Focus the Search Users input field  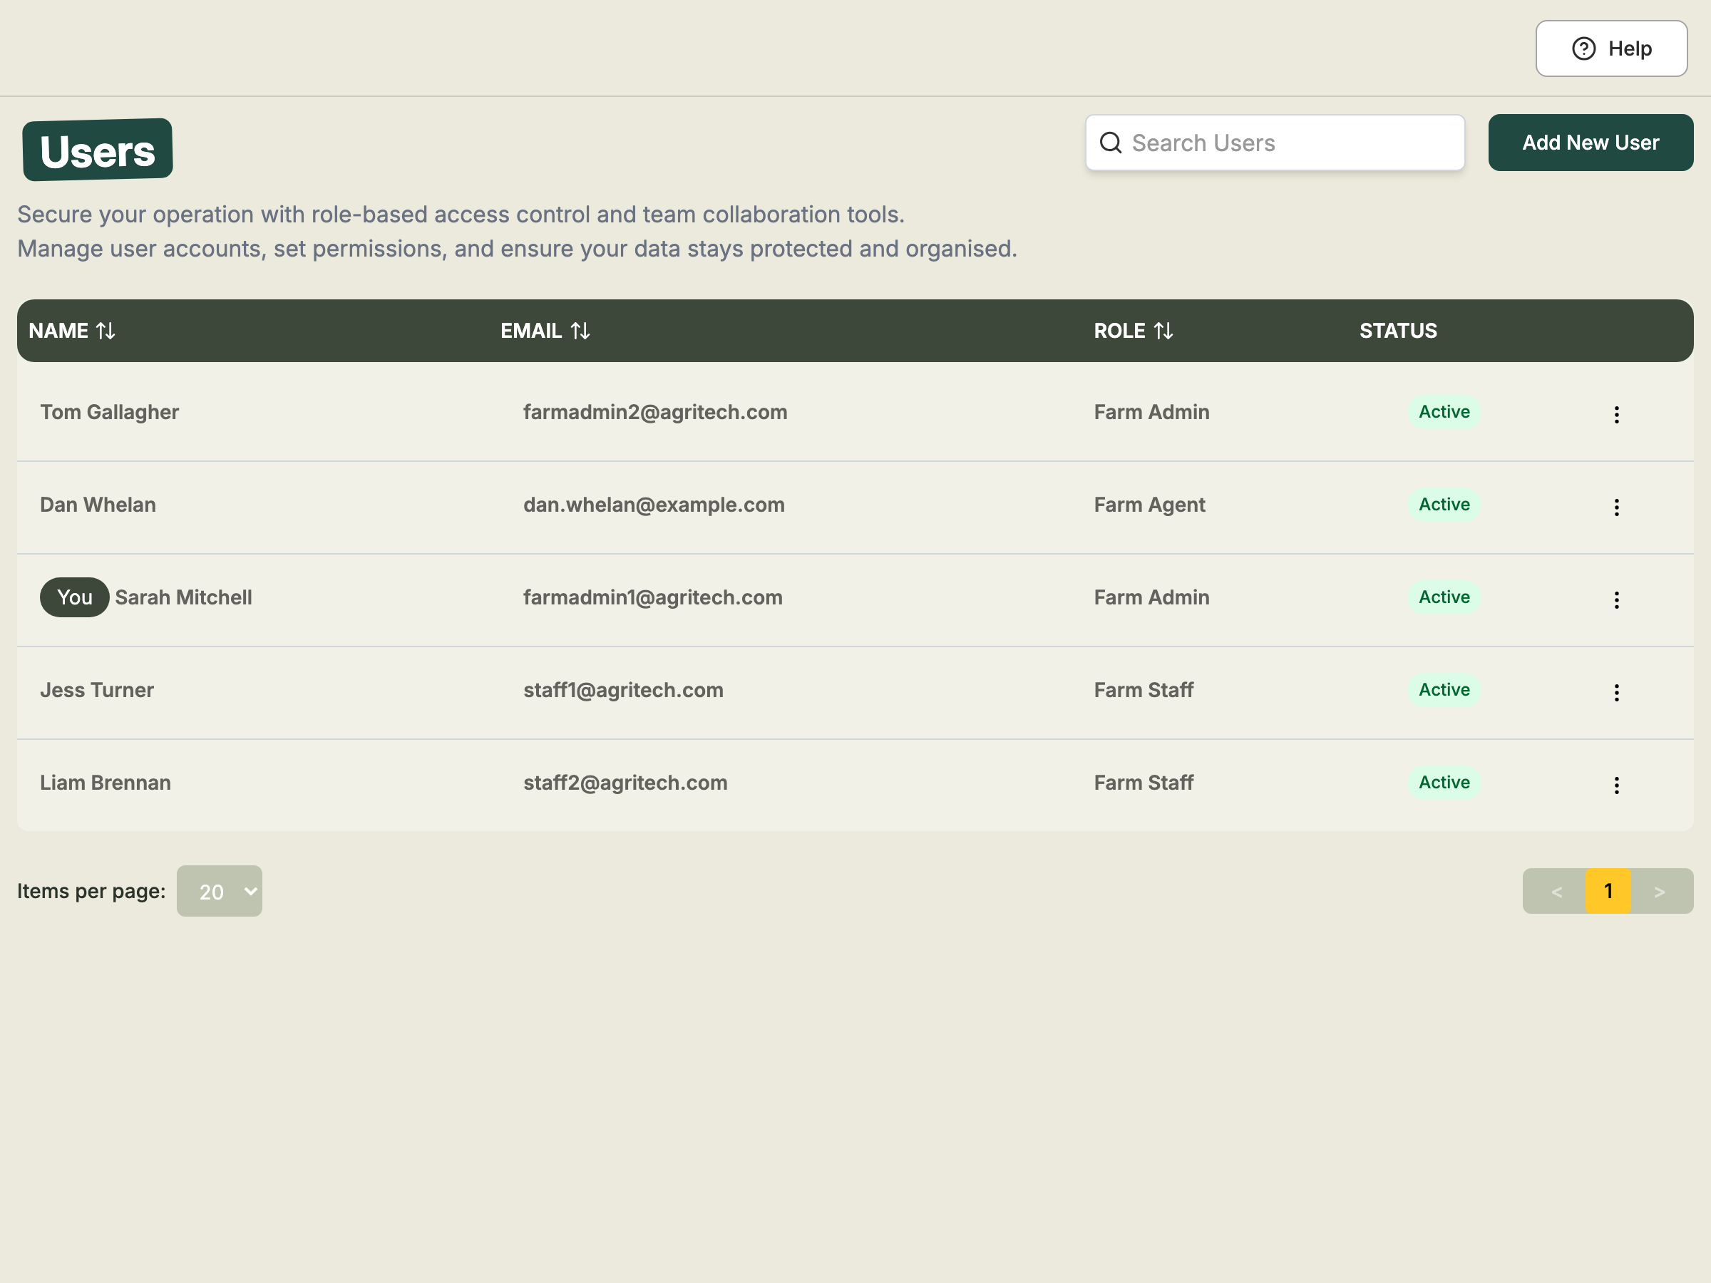1275,143
